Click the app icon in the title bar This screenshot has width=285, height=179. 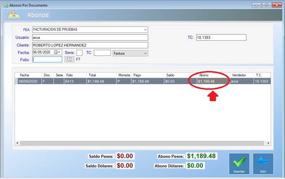point(6,6)
